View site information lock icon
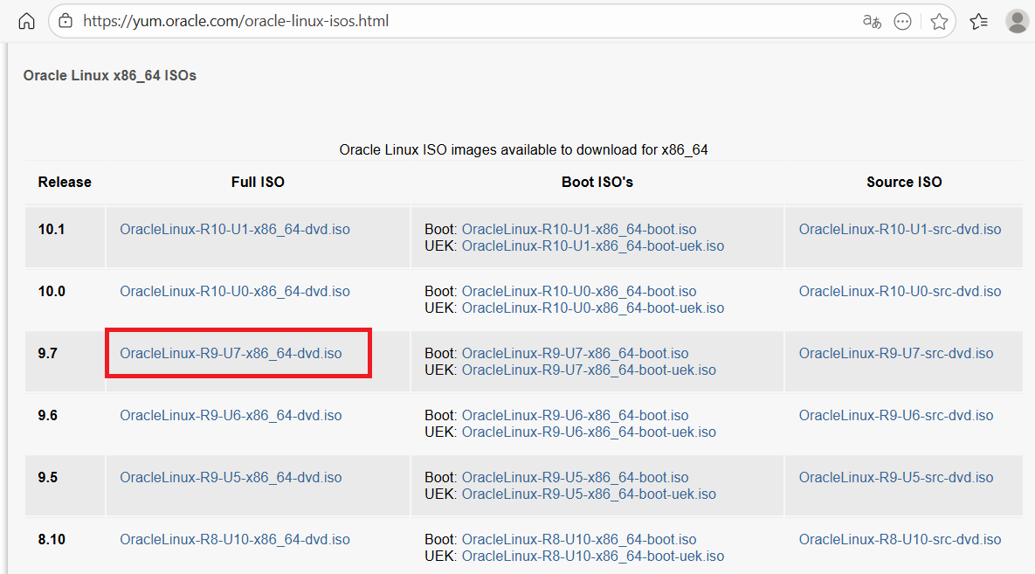 click(x=66, y=21)
